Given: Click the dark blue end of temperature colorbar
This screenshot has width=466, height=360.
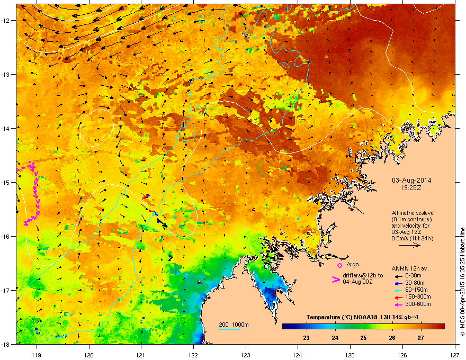Looking at the screenshot, I should click(286, 327).
